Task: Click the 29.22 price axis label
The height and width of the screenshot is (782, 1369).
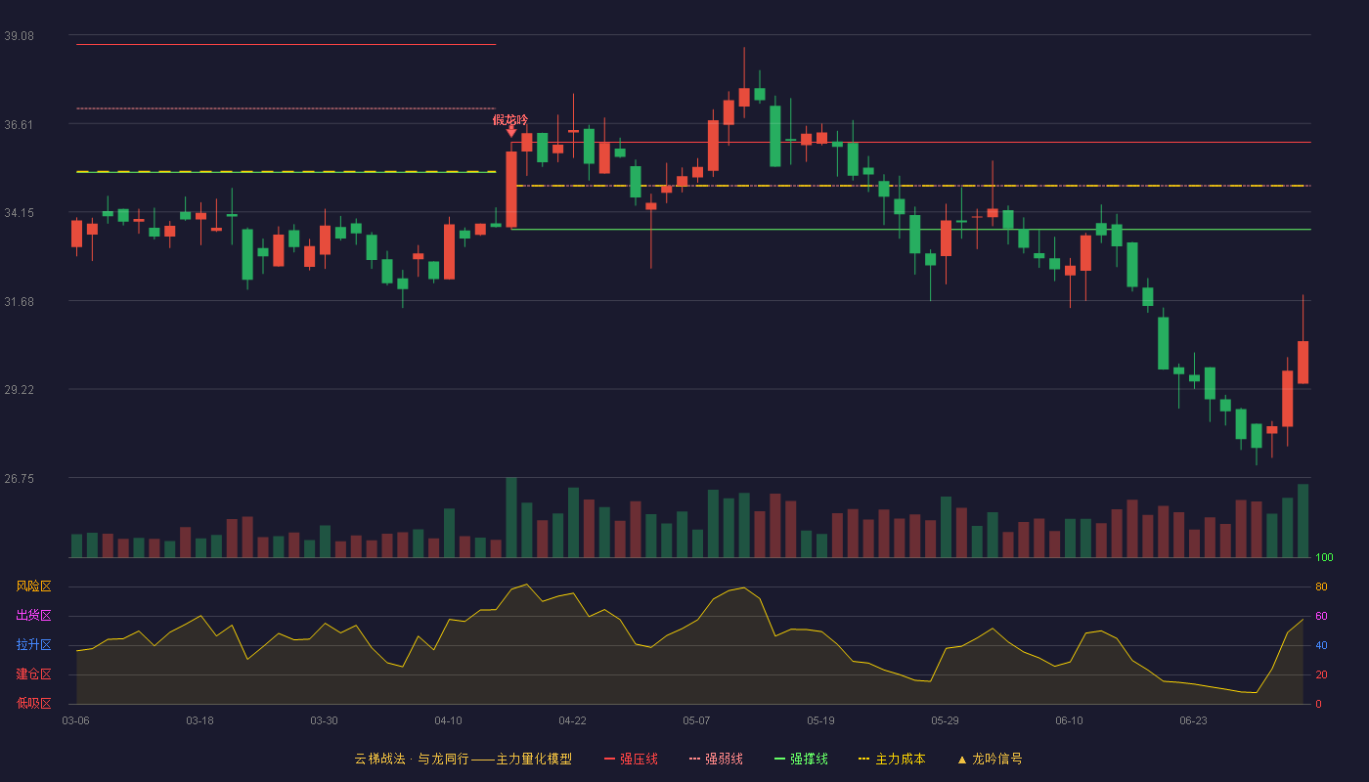Action: click(19, 389)
